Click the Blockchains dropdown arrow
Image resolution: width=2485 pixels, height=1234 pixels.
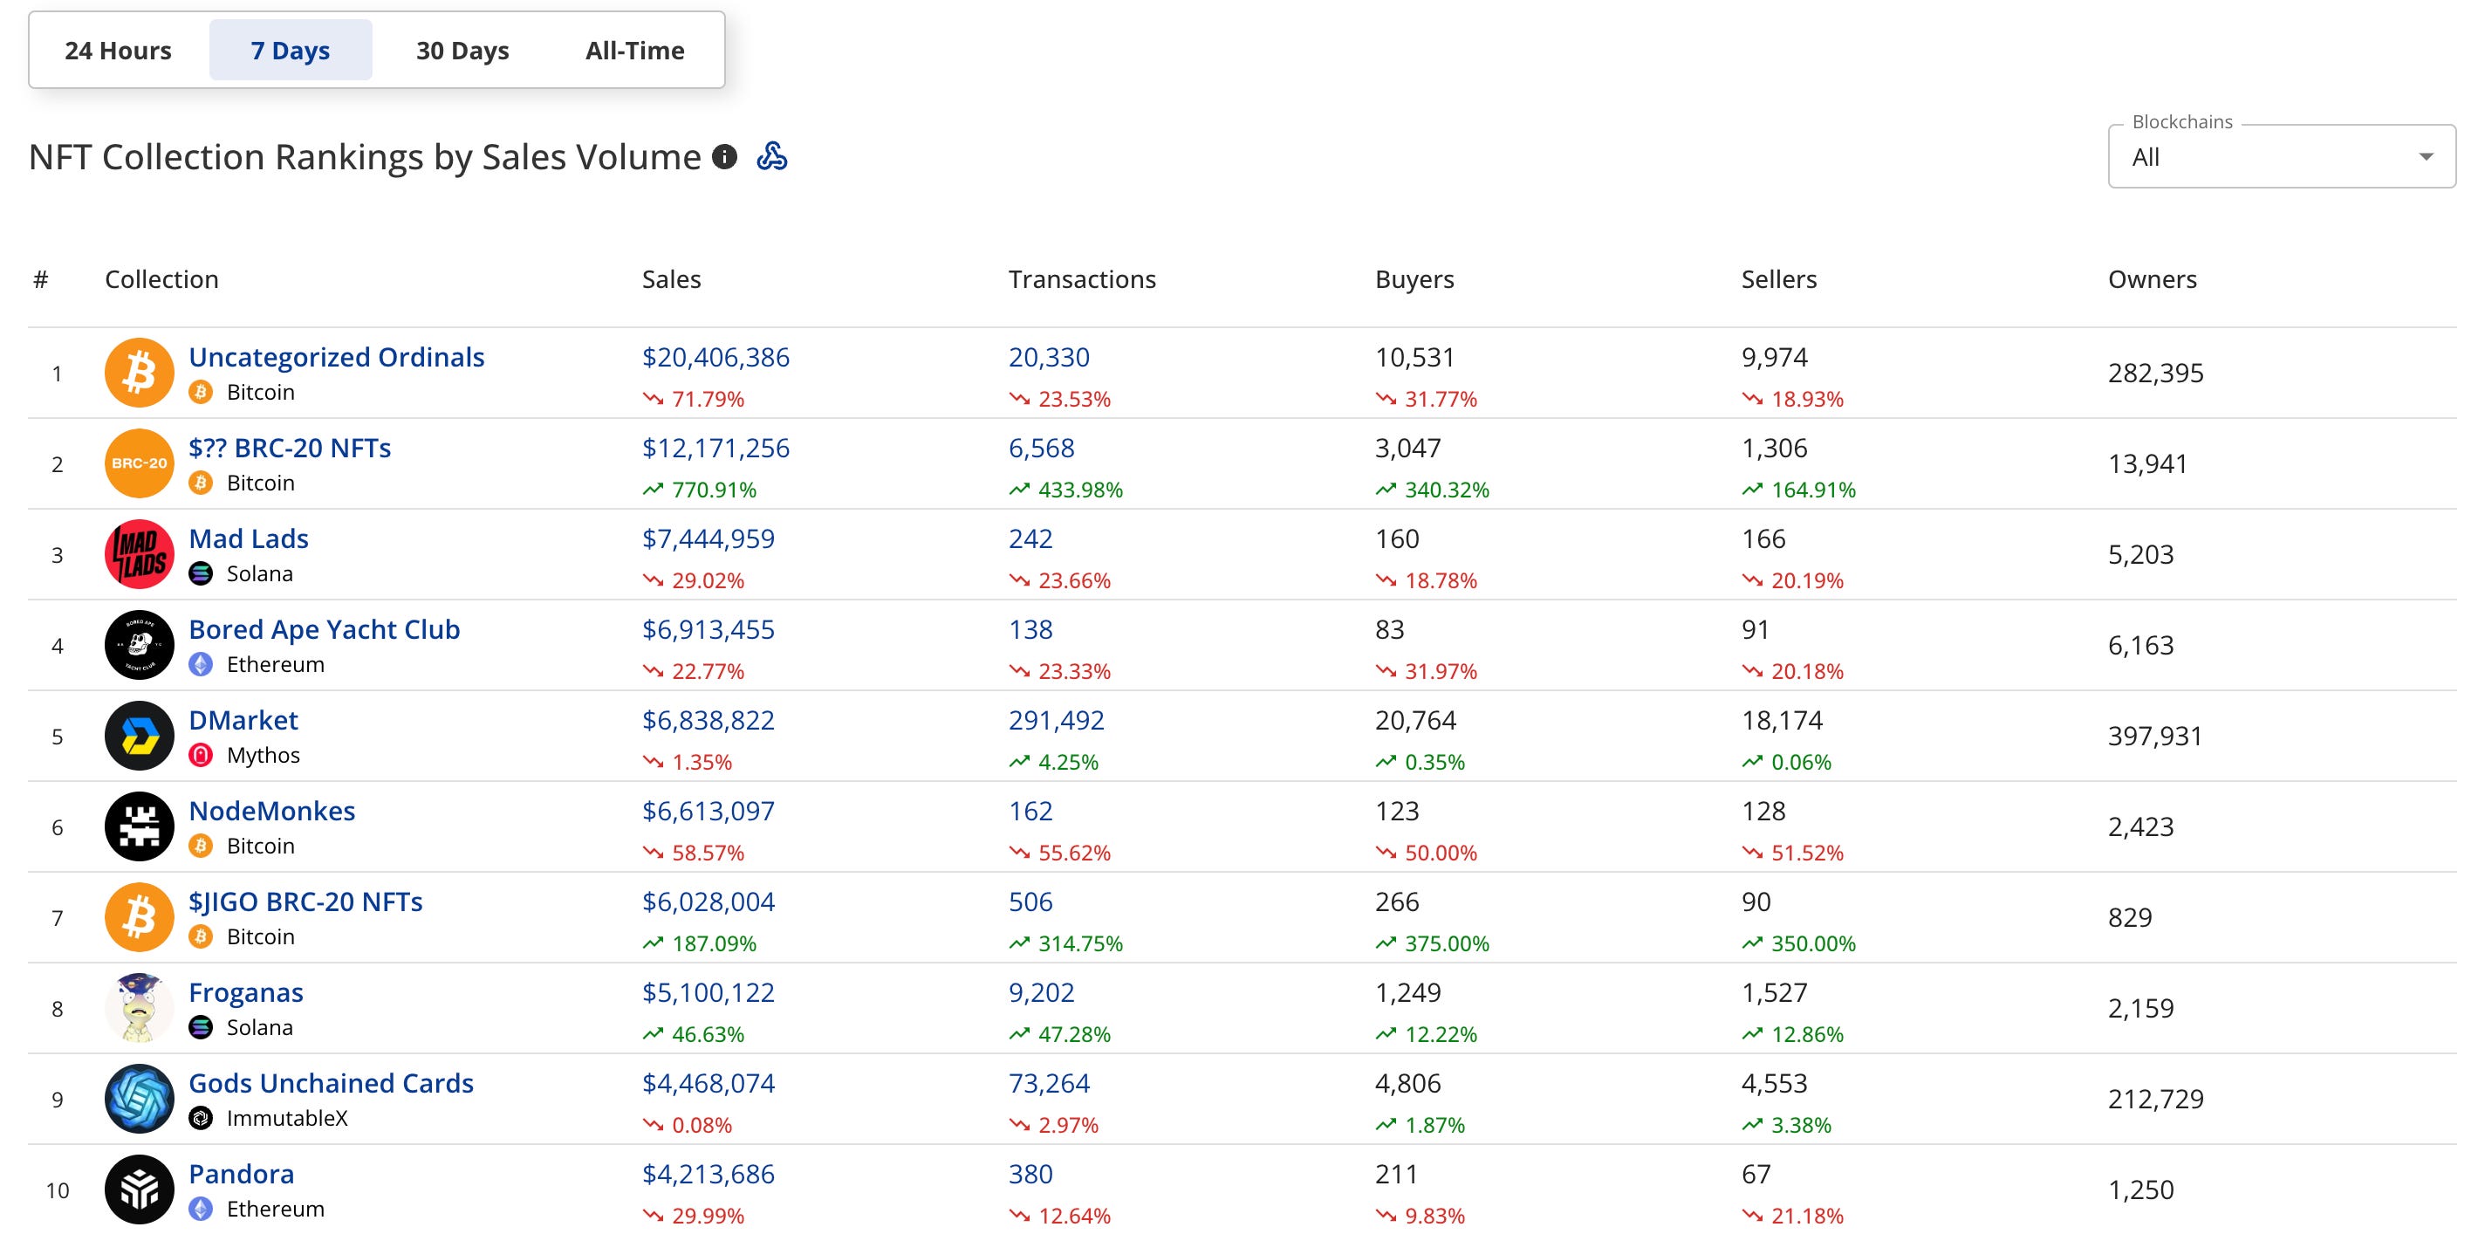click(2425, 157)
